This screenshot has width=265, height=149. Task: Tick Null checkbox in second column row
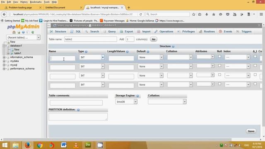click(x=219, y=65)
